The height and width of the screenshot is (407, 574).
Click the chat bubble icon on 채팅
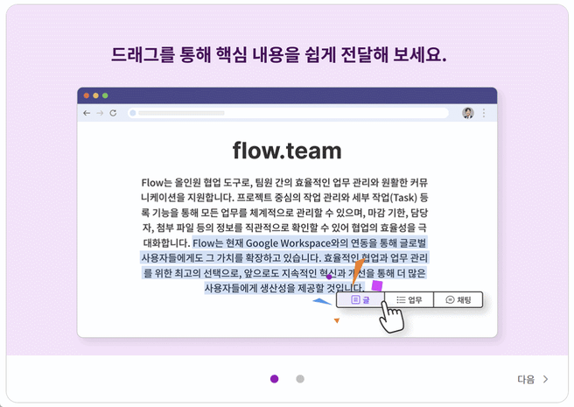tap(450, 300)
